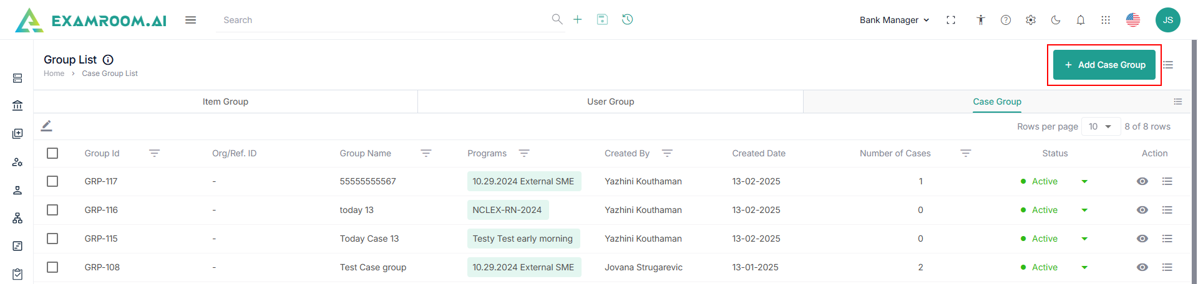The width and height of the screenshot is (1198, 284).
Task: Click the Add Case Group button
Action: (1104, 65)
